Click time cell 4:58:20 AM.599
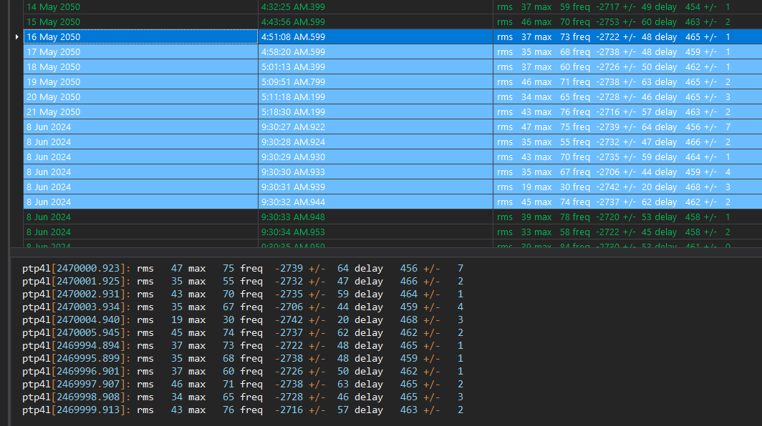The image size is (762, 426). (376, 52)
